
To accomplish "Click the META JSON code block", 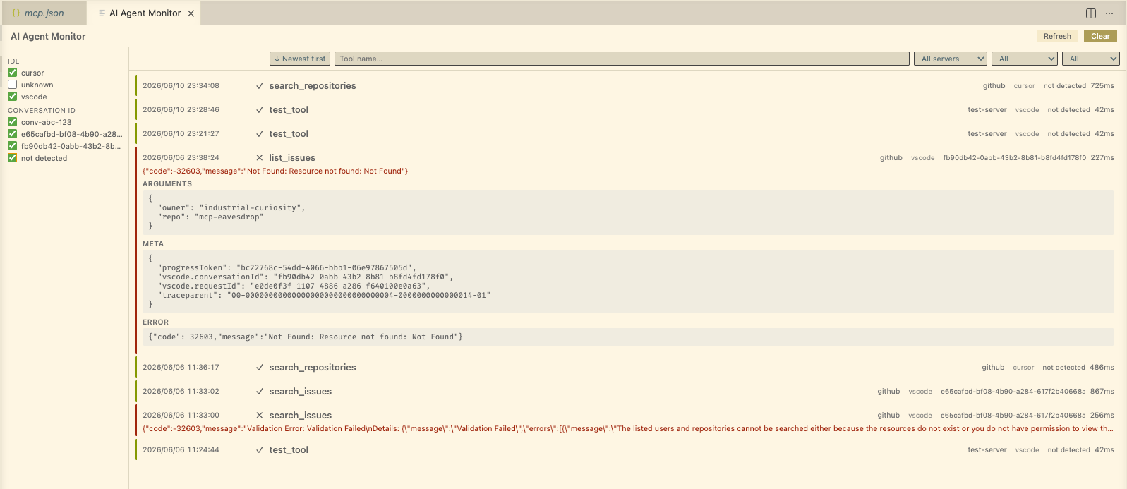I will click(628, 282).
